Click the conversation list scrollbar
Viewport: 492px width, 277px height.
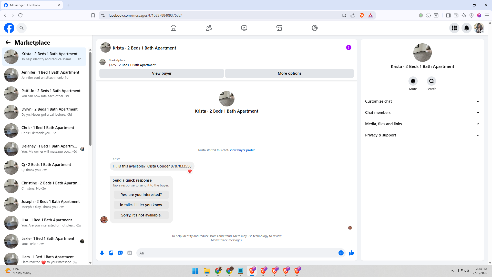point(90,99)
